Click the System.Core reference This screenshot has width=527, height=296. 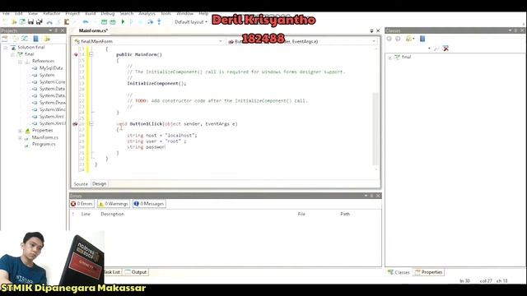pos(52,82)
